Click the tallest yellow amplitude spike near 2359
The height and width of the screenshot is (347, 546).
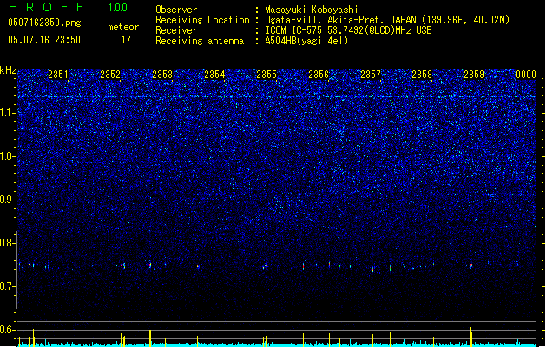click(x=471, y=337)
